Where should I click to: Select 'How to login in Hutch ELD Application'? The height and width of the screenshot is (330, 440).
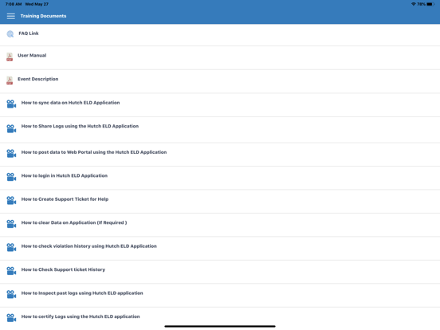pyautogui.click(x=220, y=178)
